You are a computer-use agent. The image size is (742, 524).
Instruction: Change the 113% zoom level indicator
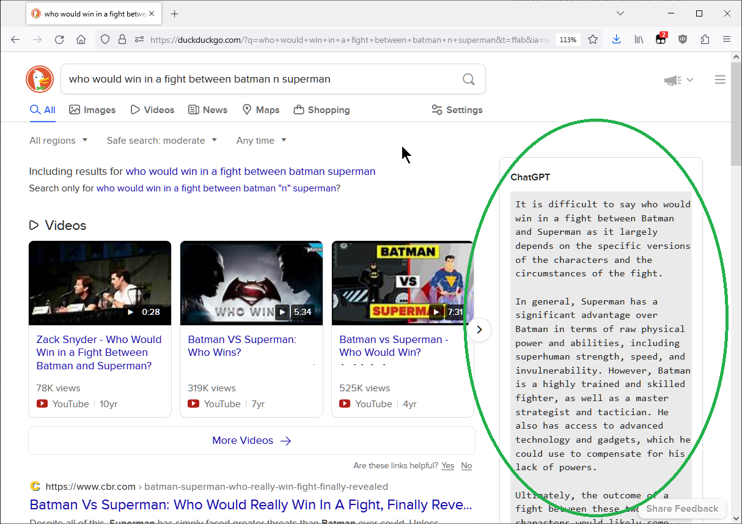[568, 39]
